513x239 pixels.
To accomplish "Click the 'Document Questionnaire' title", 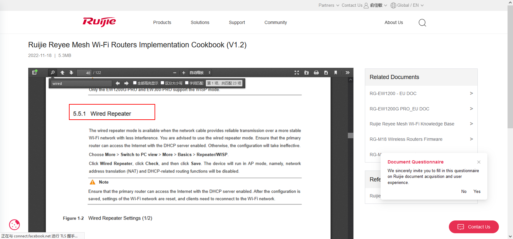I will point(416,162).
